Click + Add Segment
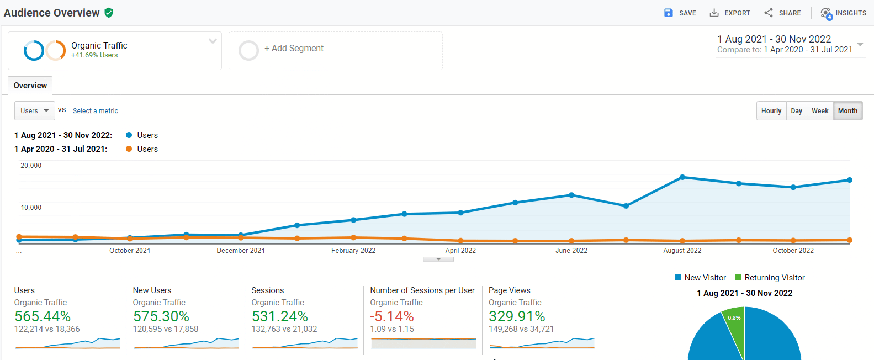Screen dimensions: 874x360 click(x=294, y=49)
